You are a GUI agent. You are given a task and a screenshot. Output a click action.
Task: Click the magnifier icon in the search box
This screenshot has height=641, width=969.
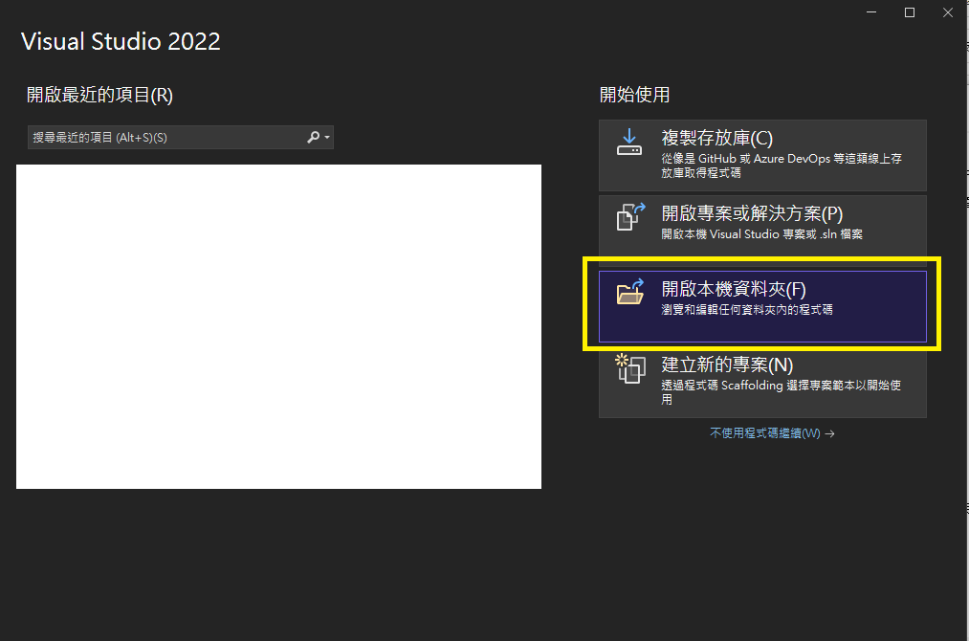(314, 137)
